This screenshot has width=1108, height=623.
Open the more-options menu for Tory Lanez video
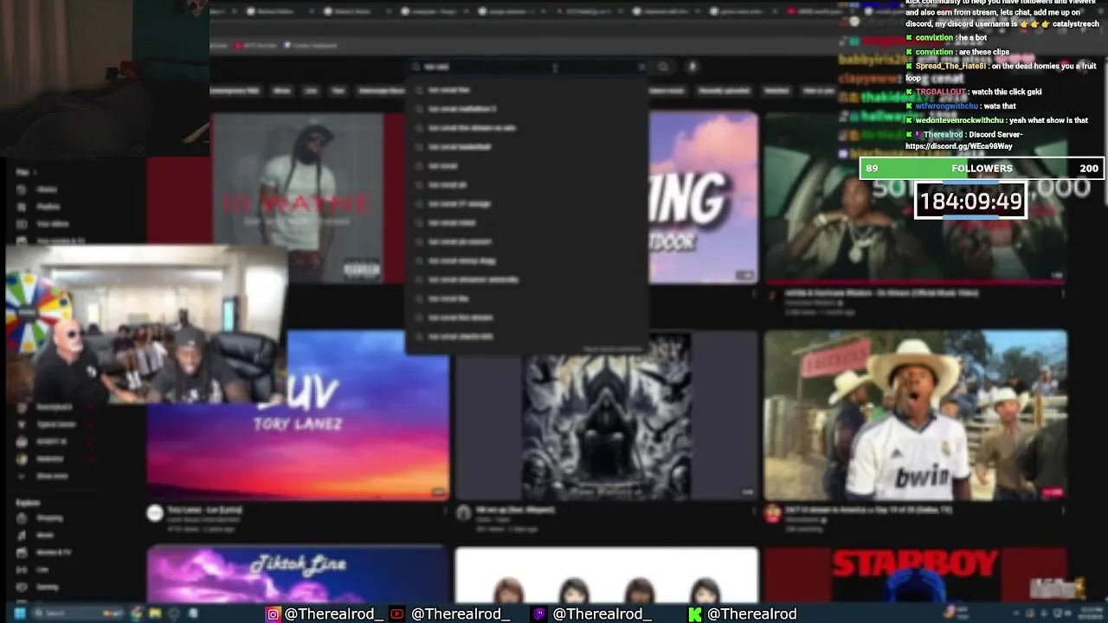point(445,511)
